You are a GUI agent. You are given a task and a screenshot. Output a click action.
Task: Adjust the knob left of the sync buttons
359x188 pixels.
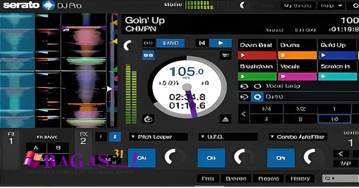click(x=129, y=45)
